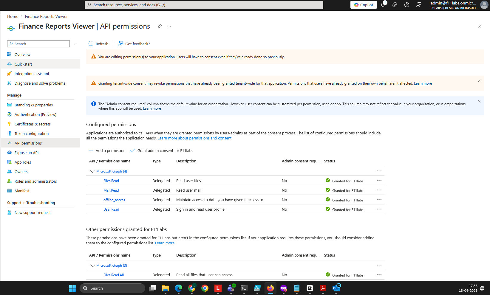Collapse the configured Microsoft Graph (4) group
The image size is (490, 295).
click(x=92, y=171)
